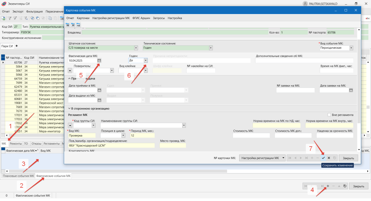This screenshot has height=201, width=371.
Task: Click Закрыть button in Экземпляры СИ window
Action: pyautogui.click(x=358, y=186)
